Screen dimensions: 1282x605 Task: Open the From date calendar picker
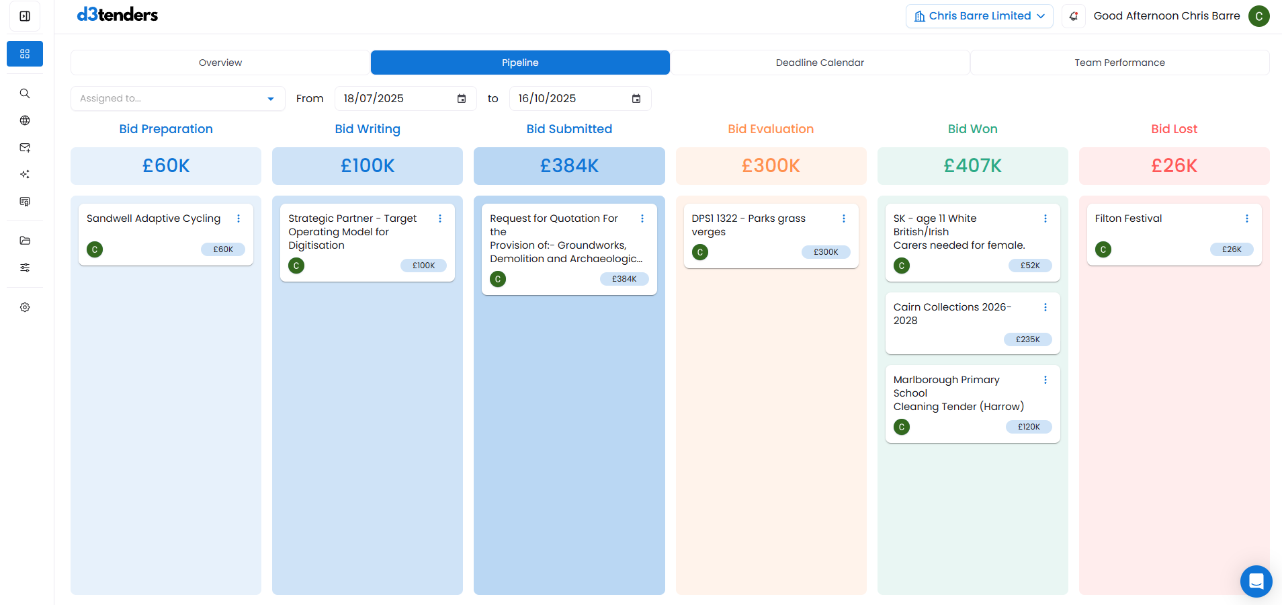point(462,98)
